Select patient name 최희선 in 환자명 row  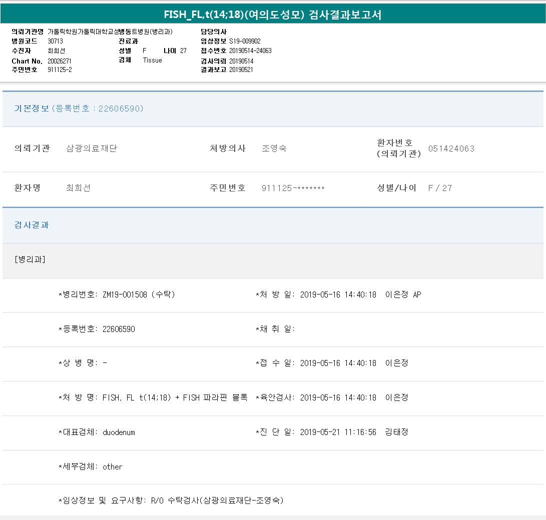coord(78,188)
